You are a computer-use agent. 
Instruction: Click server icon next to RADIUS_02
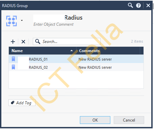coord(13,67)
